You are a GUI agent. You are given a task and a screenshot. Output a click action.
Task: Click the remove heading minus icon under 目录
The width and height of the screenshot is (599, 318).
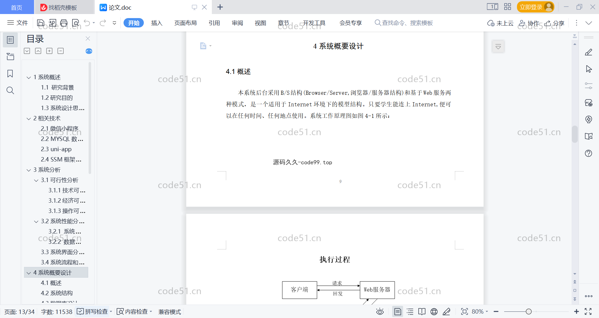point(61,51)
